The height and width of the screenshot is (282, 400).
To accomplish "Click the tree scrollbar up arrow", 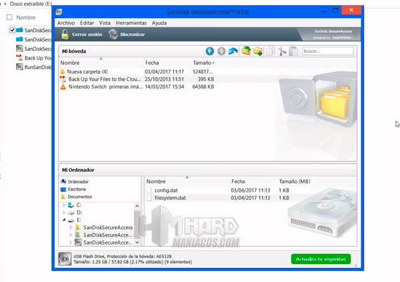I will (137, 206).
